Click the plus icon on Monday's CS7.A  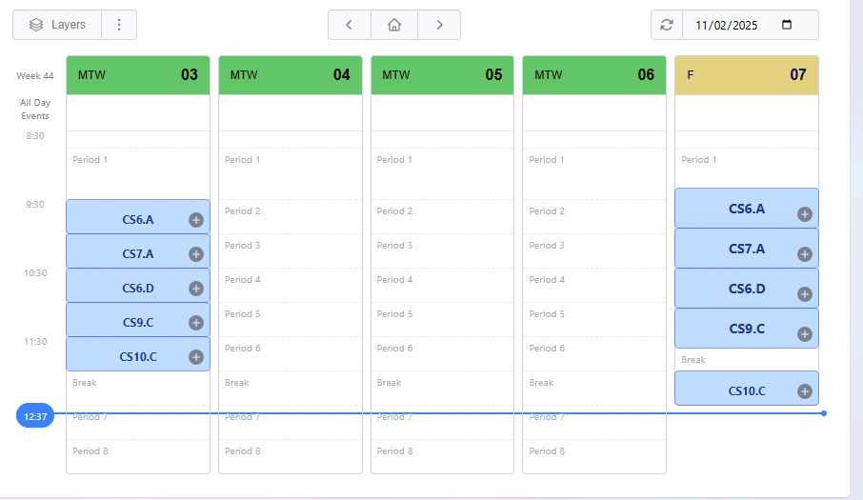point(196,254)
